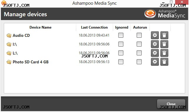Viewport: 189px width, 112px height.
Task: Click the folder icon beside Audio CD
Action: pos(9,35)
